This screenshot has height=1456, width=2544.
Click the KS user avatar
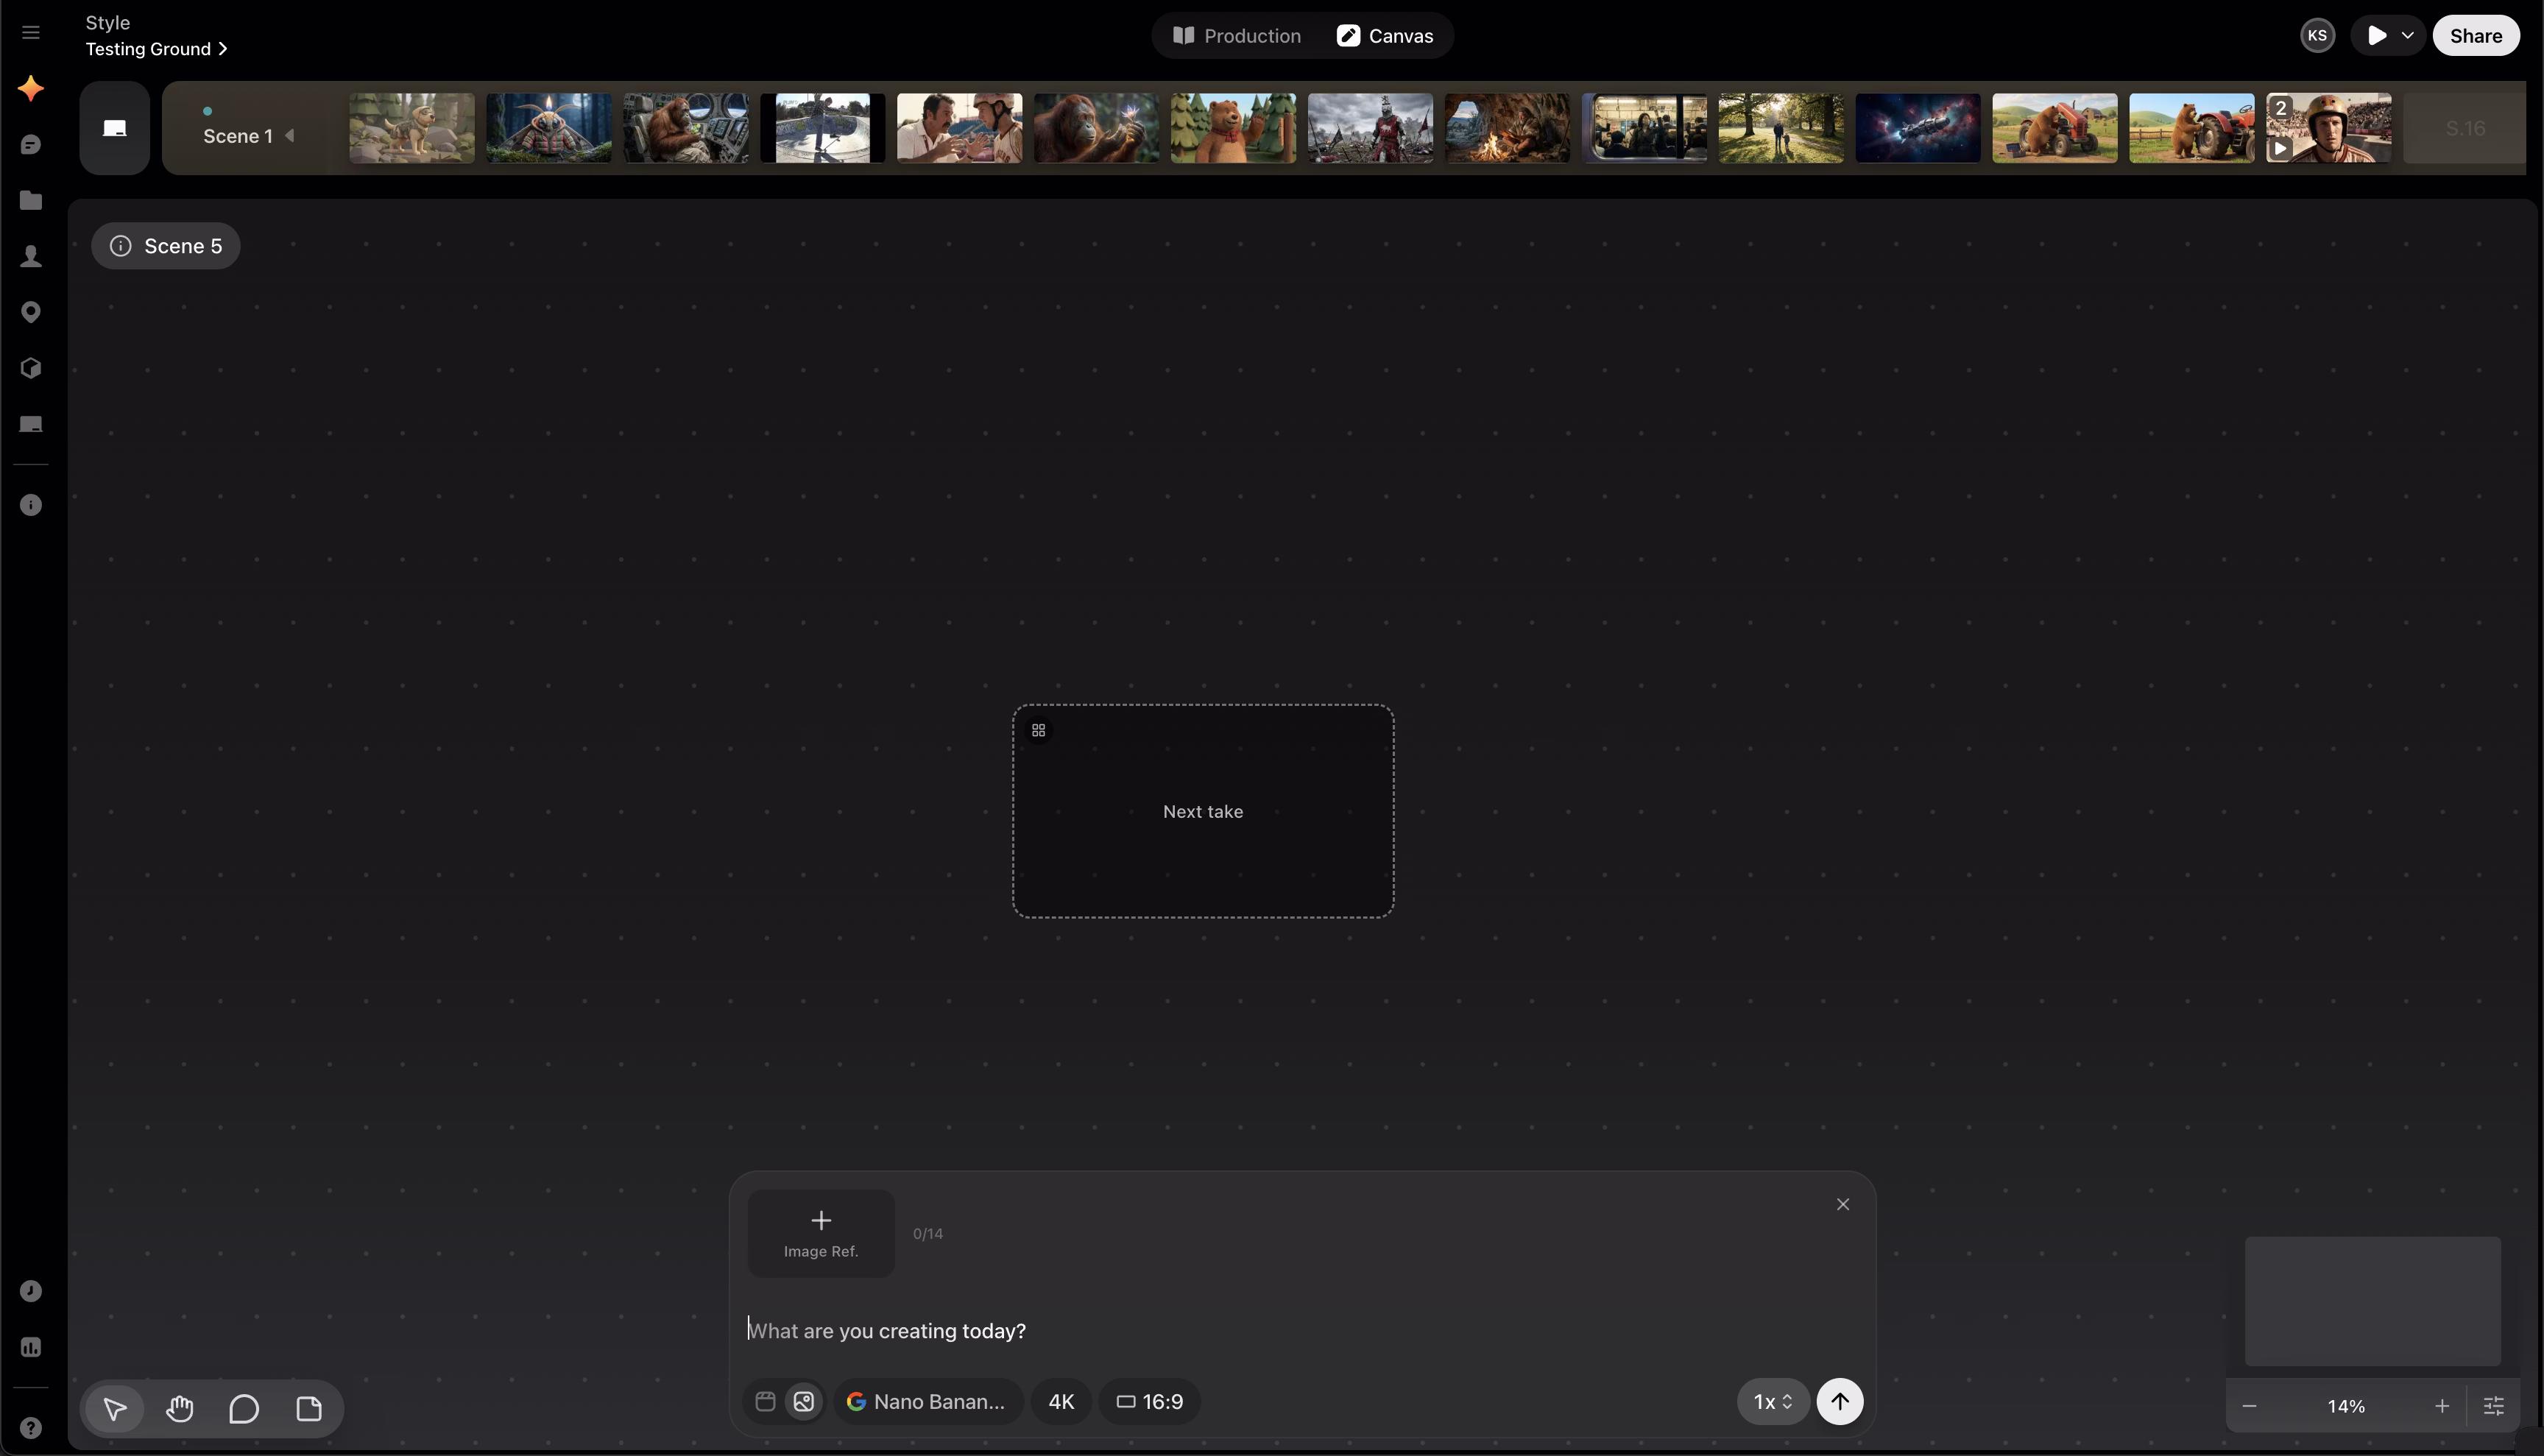[x=2317, y=36]
